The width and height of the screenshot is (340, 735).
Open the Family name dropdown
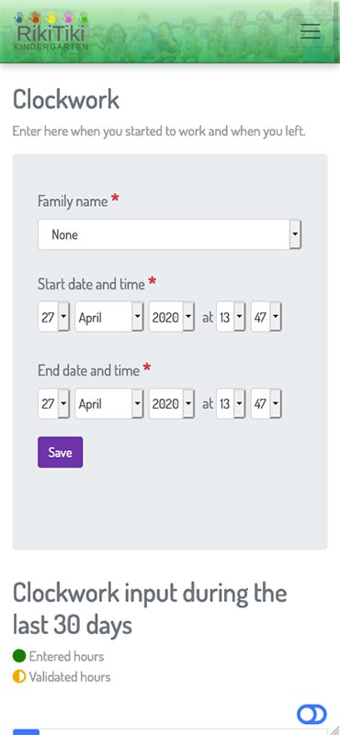169,234
